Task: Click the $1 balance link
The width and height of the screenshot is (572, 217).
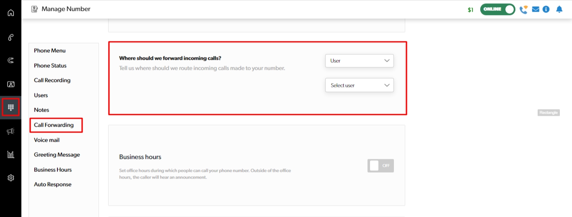Action: (471, 10)
